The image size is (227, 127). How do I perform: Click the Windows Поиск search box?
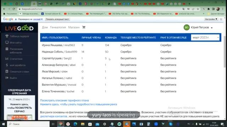28,124
